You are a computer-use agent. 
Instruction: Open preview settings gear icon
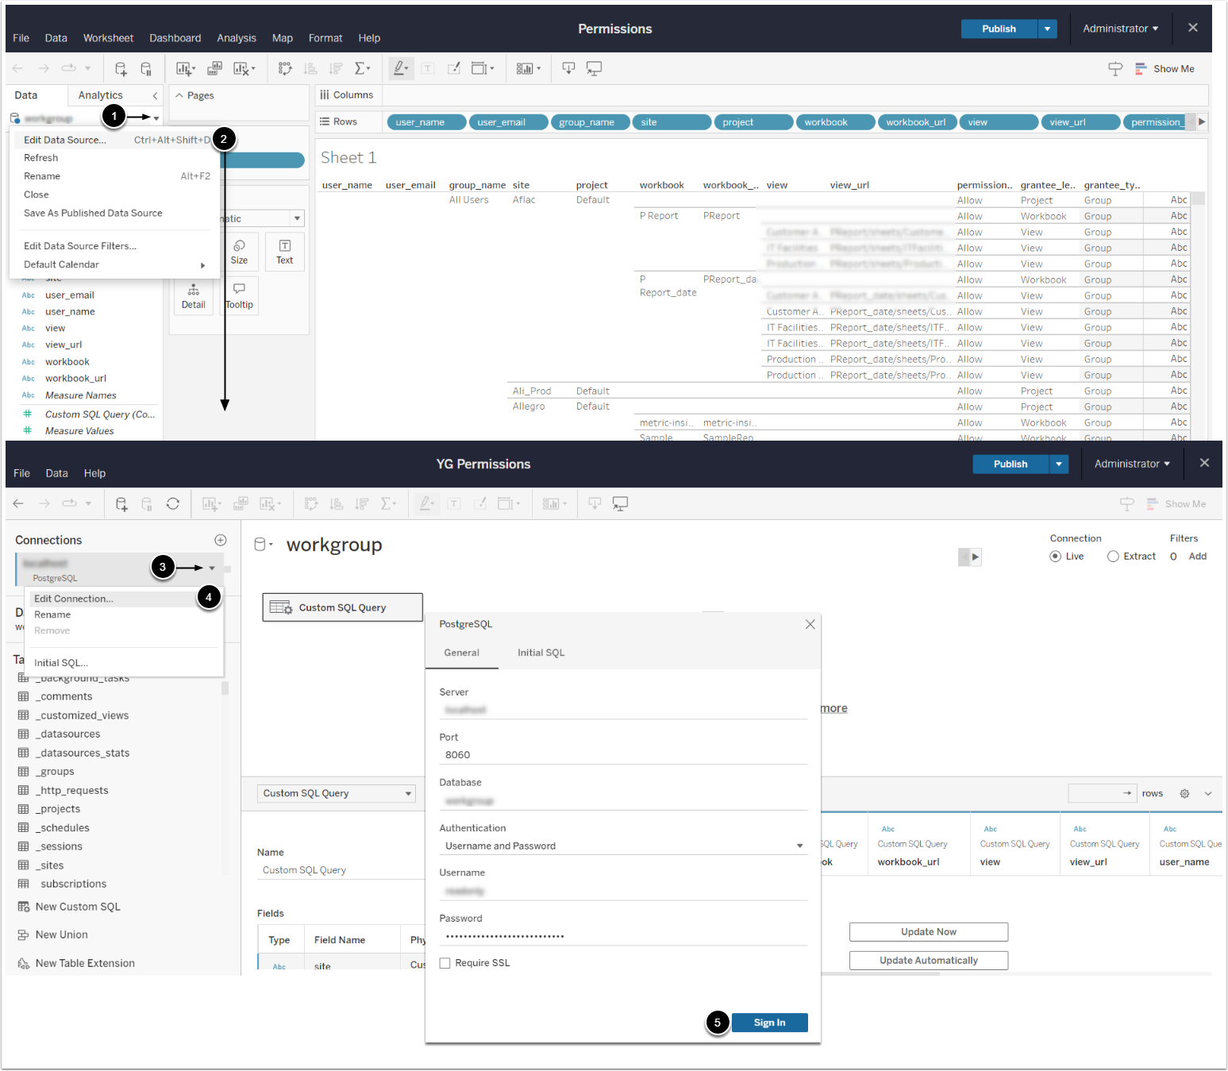click(1184, 793)
